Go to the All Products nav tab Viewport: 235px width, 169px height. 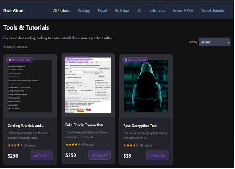coord(62,10)
